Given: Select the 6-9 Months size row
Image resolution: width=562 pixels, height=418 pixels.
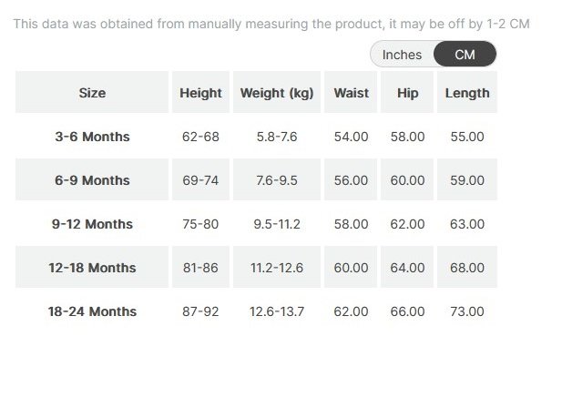Looking at the screenshot, I should coord(92,180).
